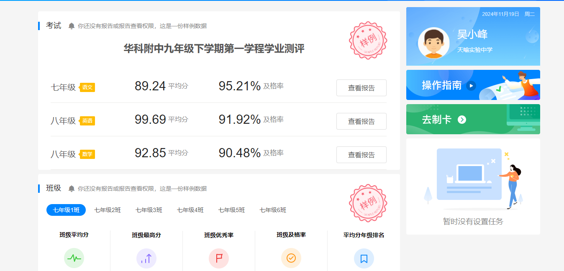Open the 操作指南 banner
Image resolution: width=564 pixels, height=271 pixels.
[x=473, y=85]
